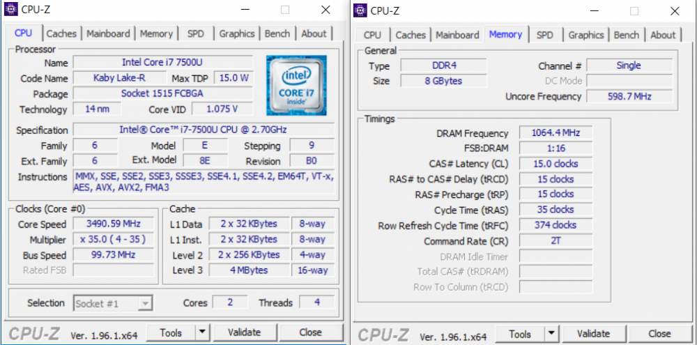
Task: Click CPU-Z app icon in left window title bar
Action: 10,9
